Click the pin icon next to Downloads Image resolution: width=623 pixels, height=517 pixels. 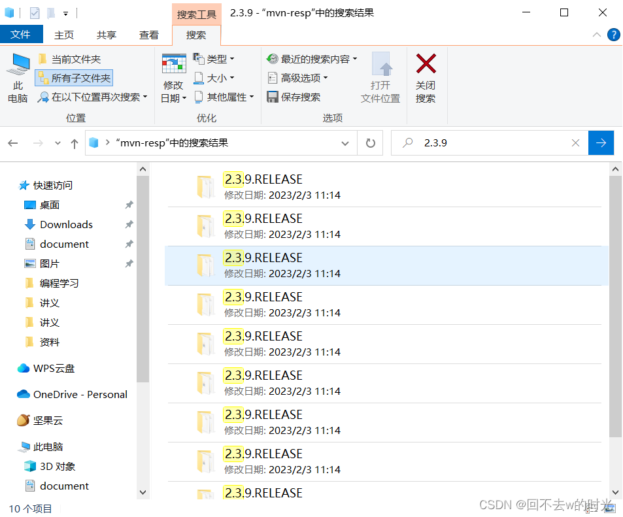[x=129, y=225]
